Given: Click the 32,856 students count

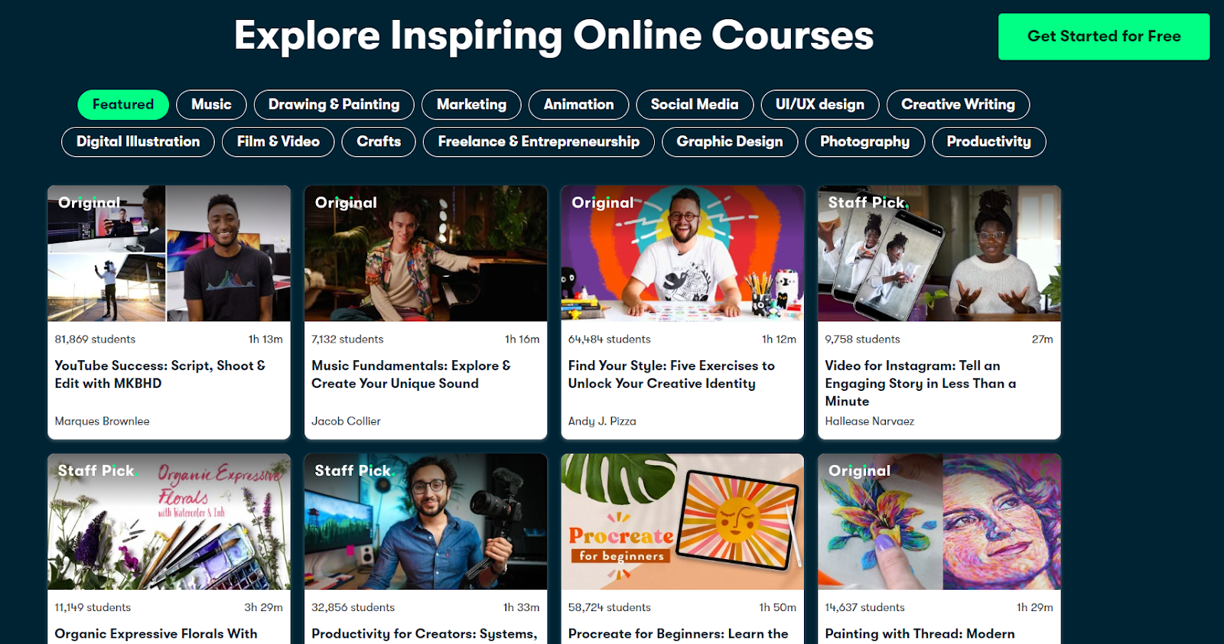Looking at the screenshot, I should coord(353,608).
